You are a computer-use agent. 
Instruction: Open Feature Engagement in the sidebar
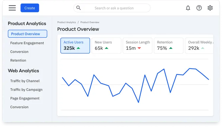coord(27,43)
